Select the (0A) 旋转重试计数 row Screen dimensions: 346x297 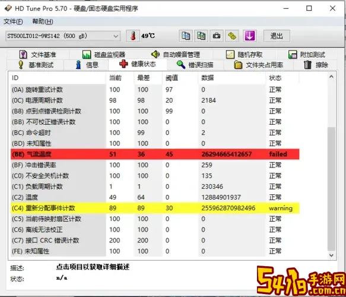point(155,90)
